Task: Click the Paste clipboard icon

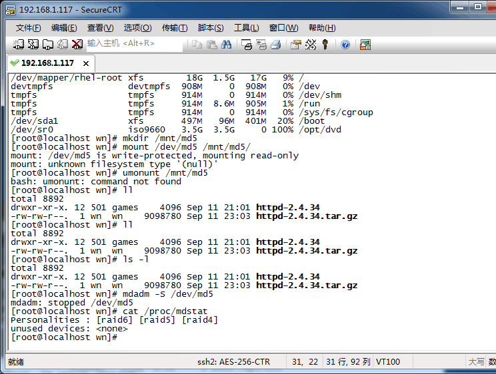Action: [211, 45]
